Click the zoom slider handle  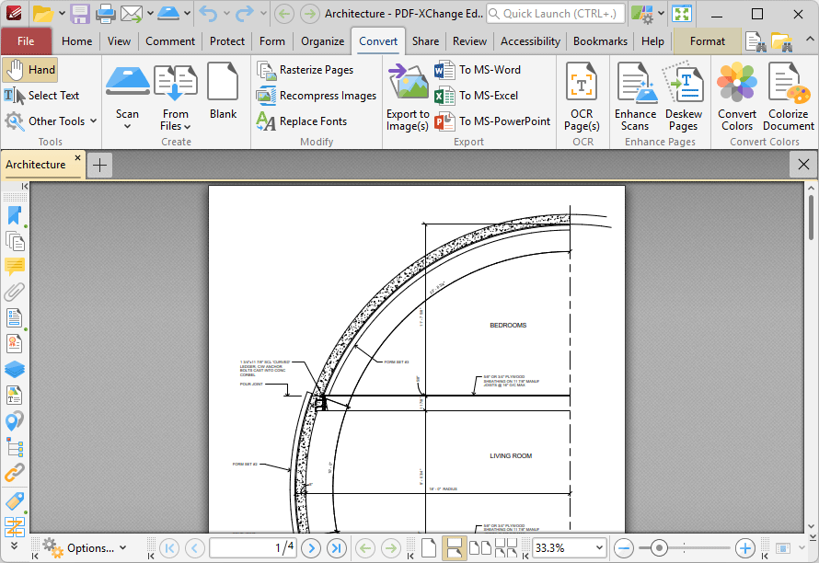(x=659, y=548)
